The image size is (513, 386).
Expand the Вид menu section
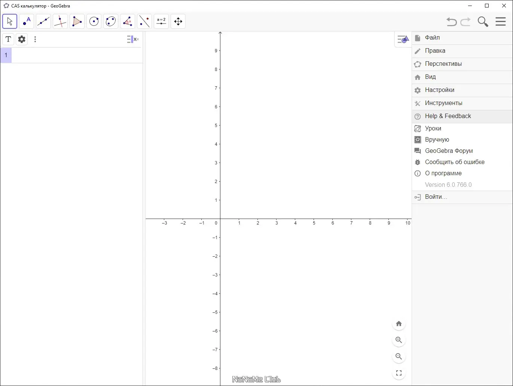coord(462,77)
